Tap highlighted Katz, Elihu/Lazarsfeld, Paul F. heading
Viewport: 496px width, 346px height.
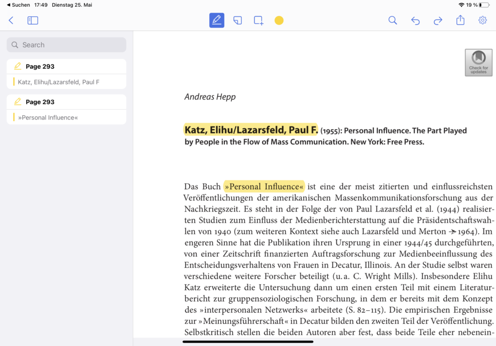pos(251,130)
